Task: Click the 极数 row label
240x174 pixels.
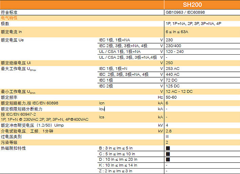Action: [5, 24]
